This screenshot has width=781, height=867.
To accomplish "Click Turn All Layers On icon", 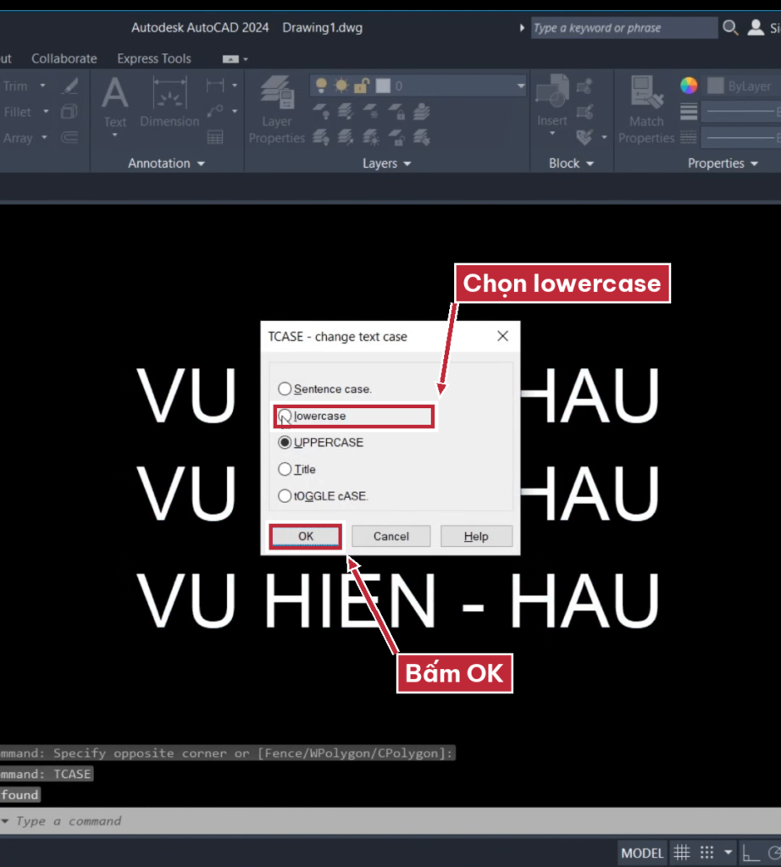I will pos(321,137).
